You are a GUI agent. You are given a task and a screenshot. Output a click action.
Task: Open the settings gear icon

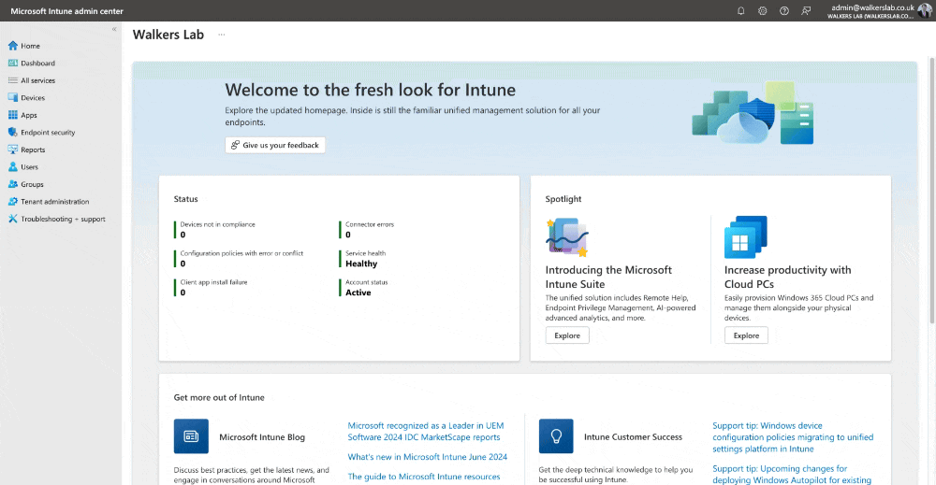coord(763,10)
